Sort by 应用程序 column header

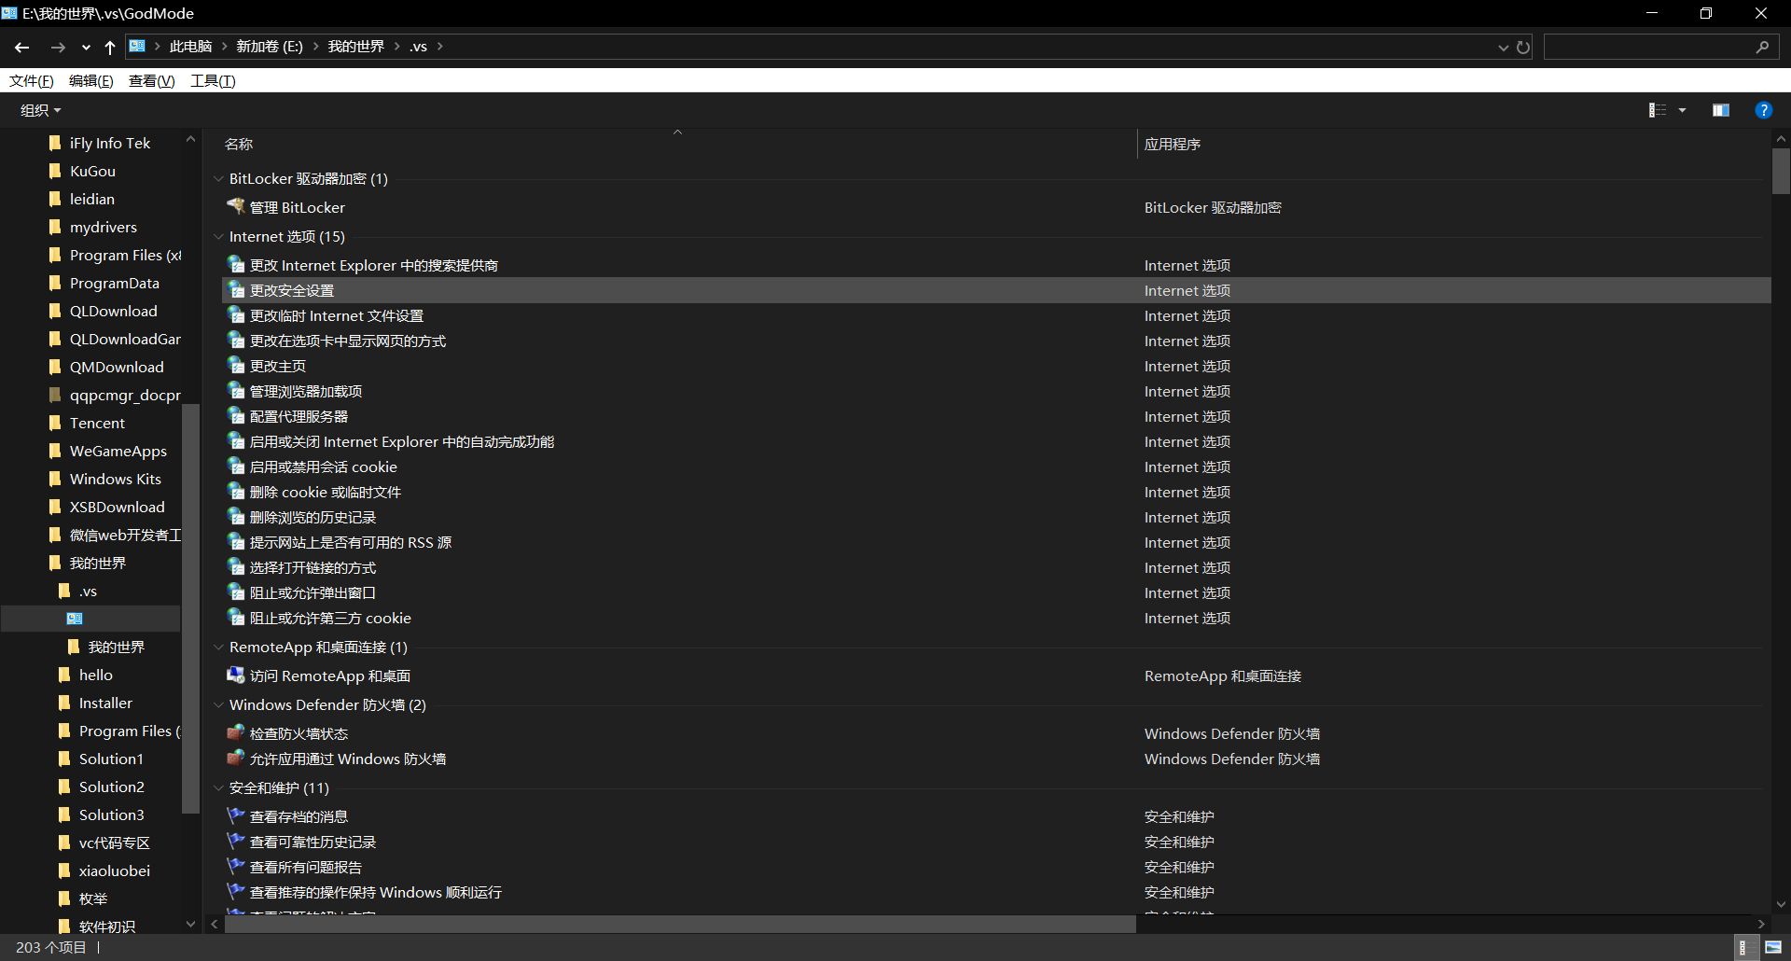tap(1173, 144)
